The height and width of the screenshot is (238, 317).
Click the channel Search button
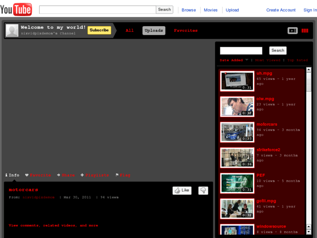[x=278, y=50]
